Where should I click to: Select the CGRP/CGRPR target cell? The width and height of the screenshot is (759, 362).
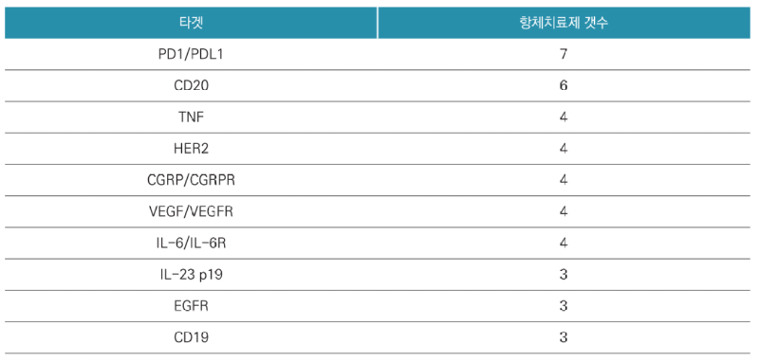(x=191, y=180)
